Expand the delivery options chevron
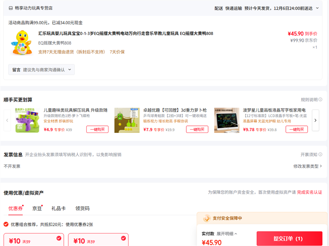The image size is (329, 246). tap(317, 8)
